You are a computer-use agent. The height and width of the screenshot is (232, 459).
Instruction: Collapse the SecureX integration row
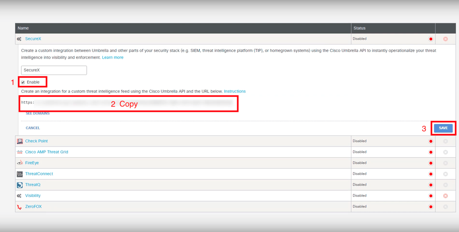point(33,39)
